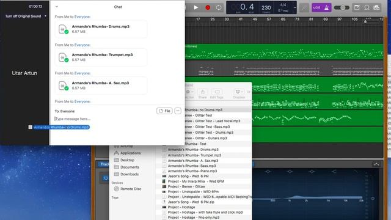This screenshot has width=391, height=220.
Task: Expand the Finder toolbar overflow chevron
Action: 249,92
